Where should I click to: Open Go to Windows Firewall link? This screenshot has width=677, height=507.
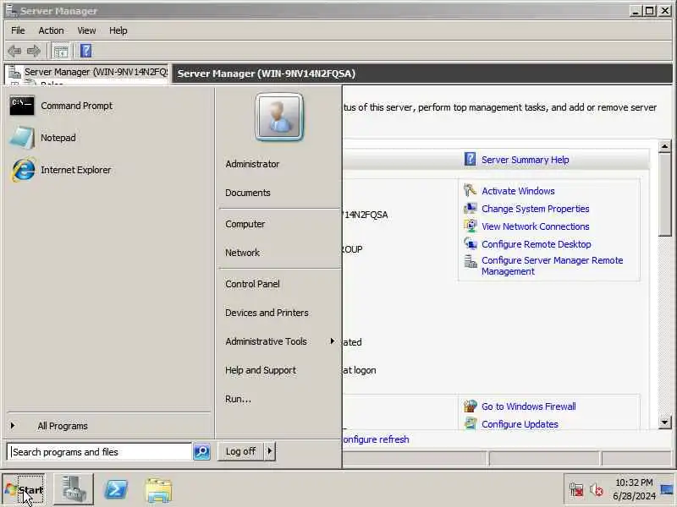528,406
